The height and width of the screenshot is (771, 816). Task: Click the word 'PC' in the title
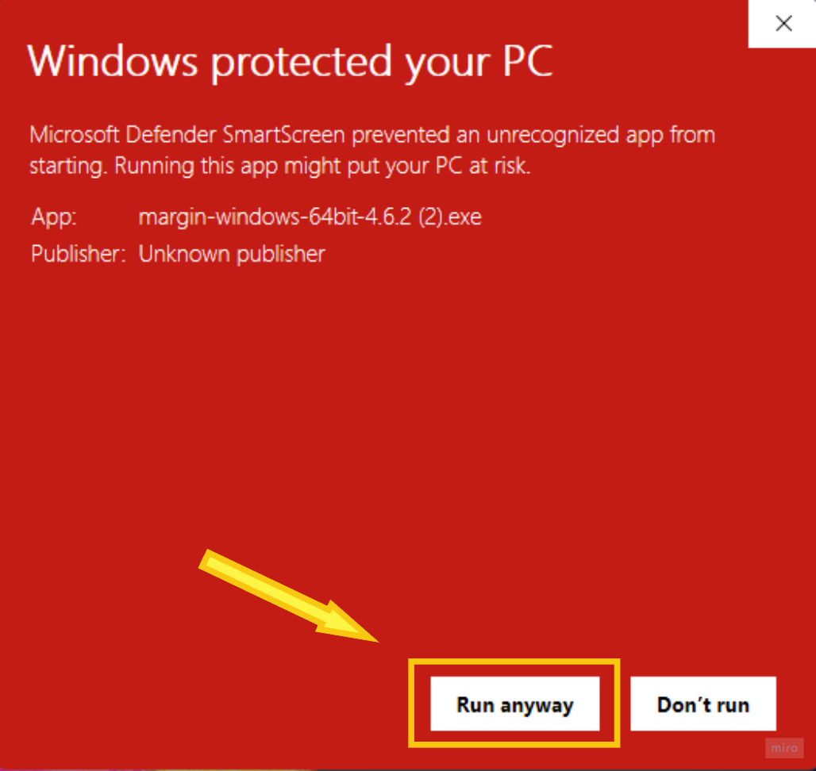[x=527, y=60]
